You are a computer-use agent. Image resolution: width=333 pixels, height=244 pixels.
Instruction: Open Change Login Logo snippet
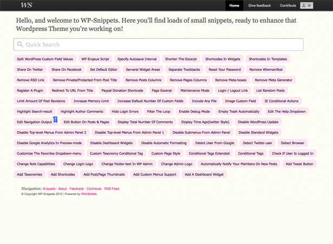coord(78,164)
